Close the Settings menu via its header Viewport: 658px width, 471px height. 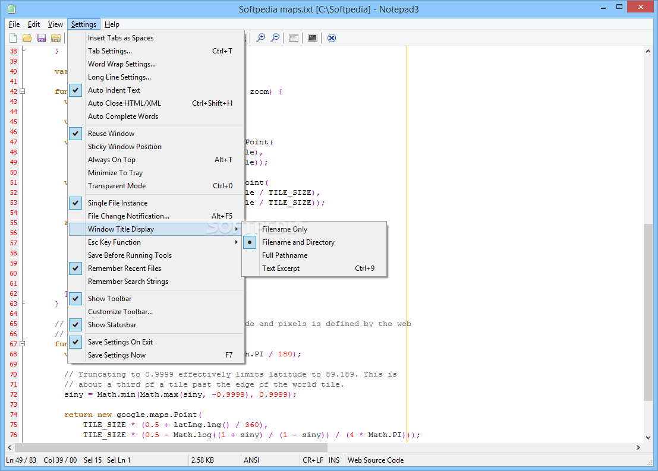(x=83, y=24)
